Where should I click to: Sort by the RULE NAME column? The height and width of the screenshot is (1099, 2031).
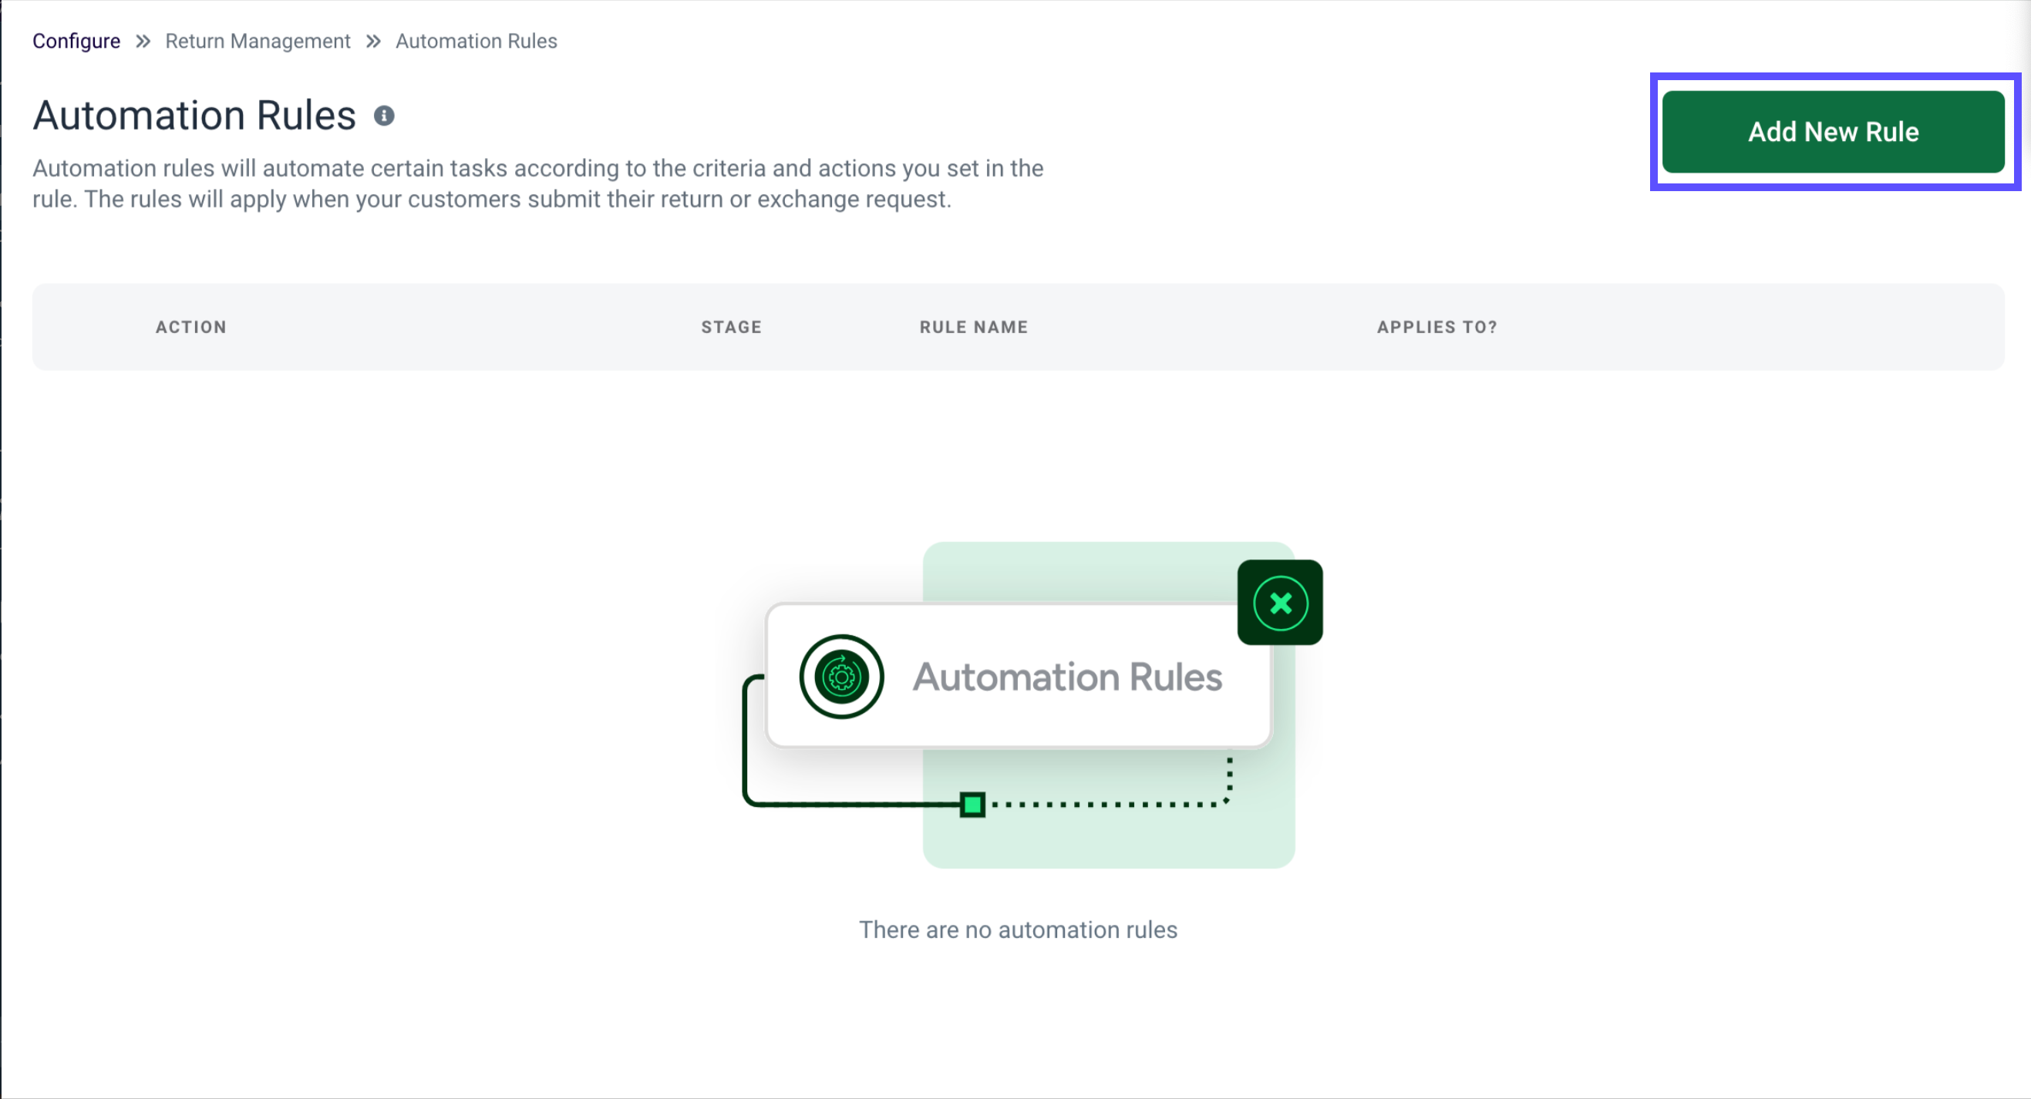(973, 326)
